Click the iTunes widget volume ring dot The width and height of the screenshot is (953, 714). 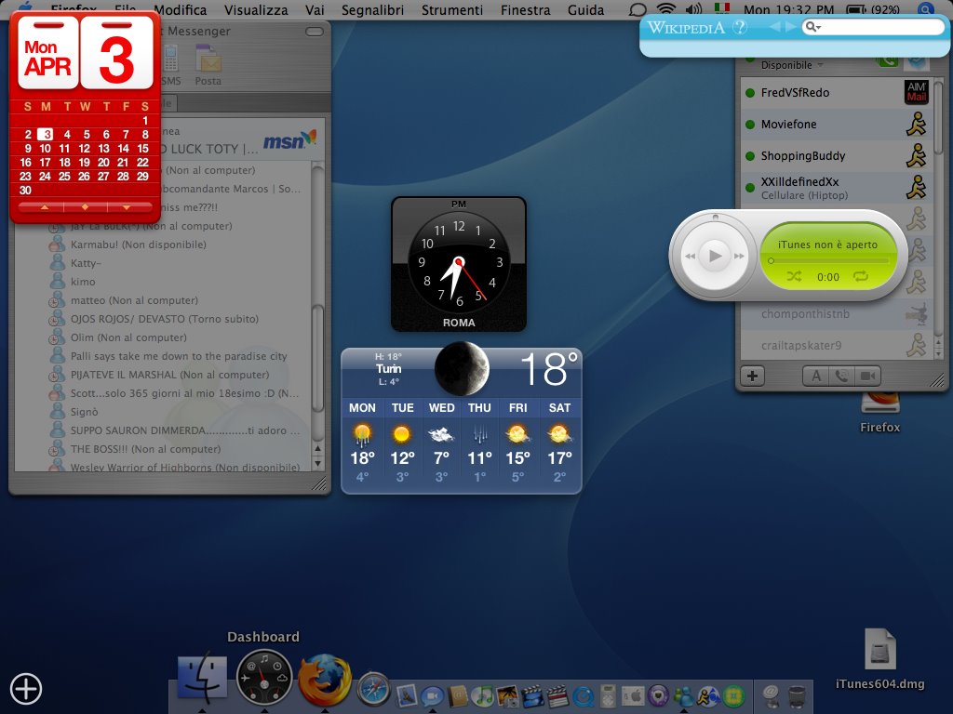[716, 217]
